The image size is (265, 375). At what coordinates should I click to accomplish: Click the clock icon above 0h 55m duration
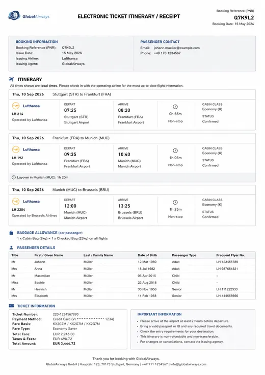click(x=175, y=107)
